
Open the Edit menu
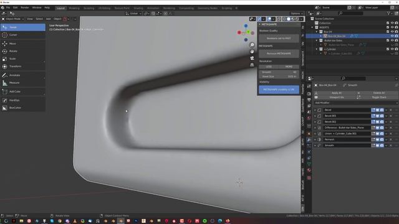coord(15,7)
